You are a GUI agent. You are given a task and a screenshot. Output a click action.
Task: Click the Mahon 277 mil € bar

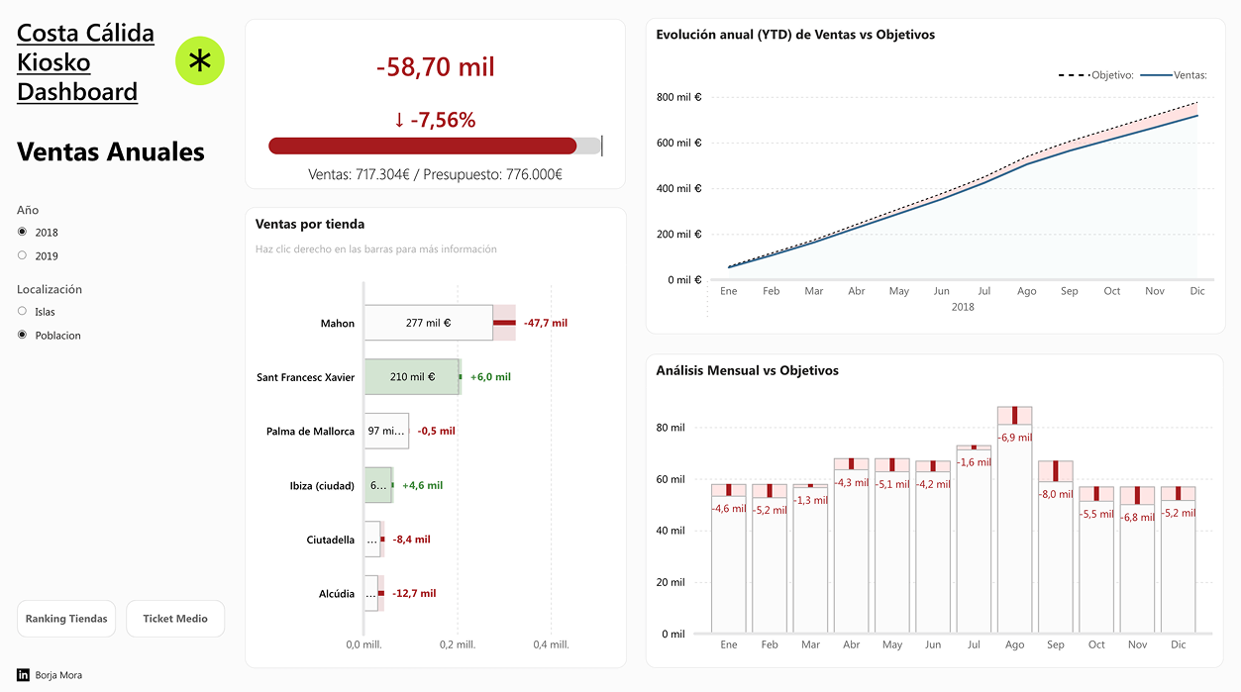pos(428,323)
